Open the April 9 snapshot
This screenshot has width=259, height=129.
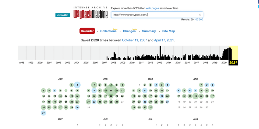coord(207,91)
